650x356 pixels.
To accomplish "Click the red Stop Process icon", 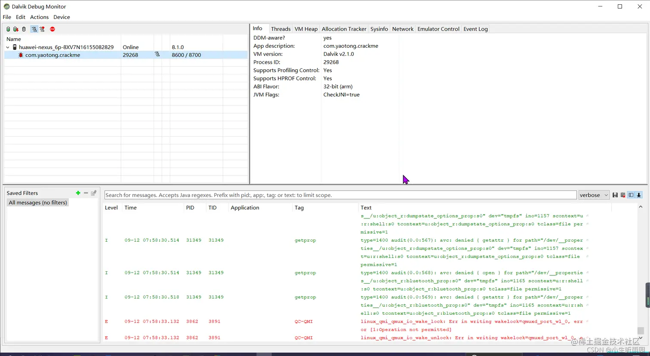I will 52,29.
